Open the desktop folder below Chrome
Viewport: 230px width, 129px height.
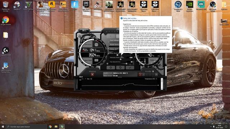(x=6, y=36)
